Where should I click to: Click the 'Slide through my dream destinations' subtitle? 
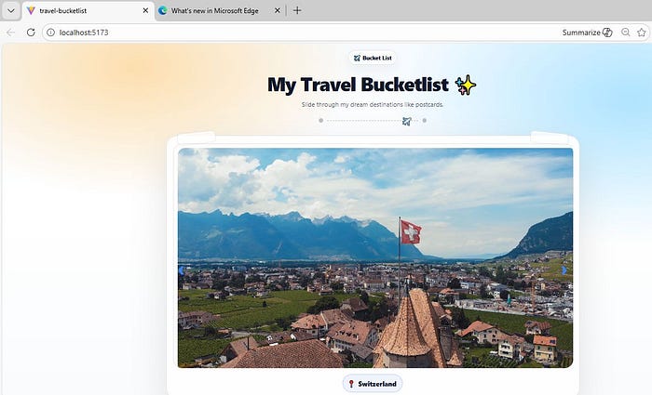pyautogui.click(x=373, y=104)
